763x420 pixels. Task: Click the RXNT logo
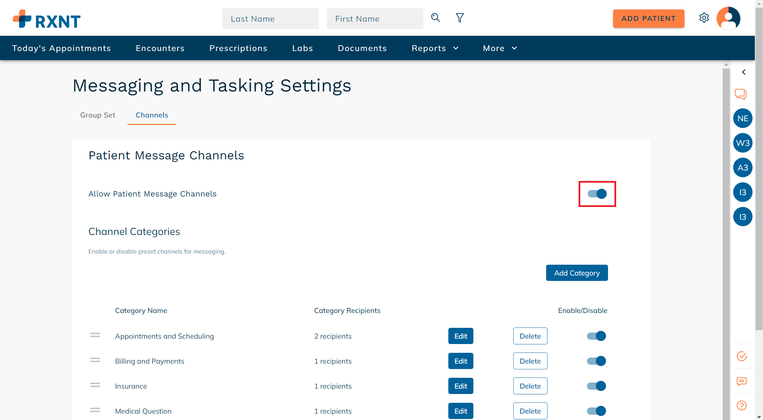[x=47, y=19]
